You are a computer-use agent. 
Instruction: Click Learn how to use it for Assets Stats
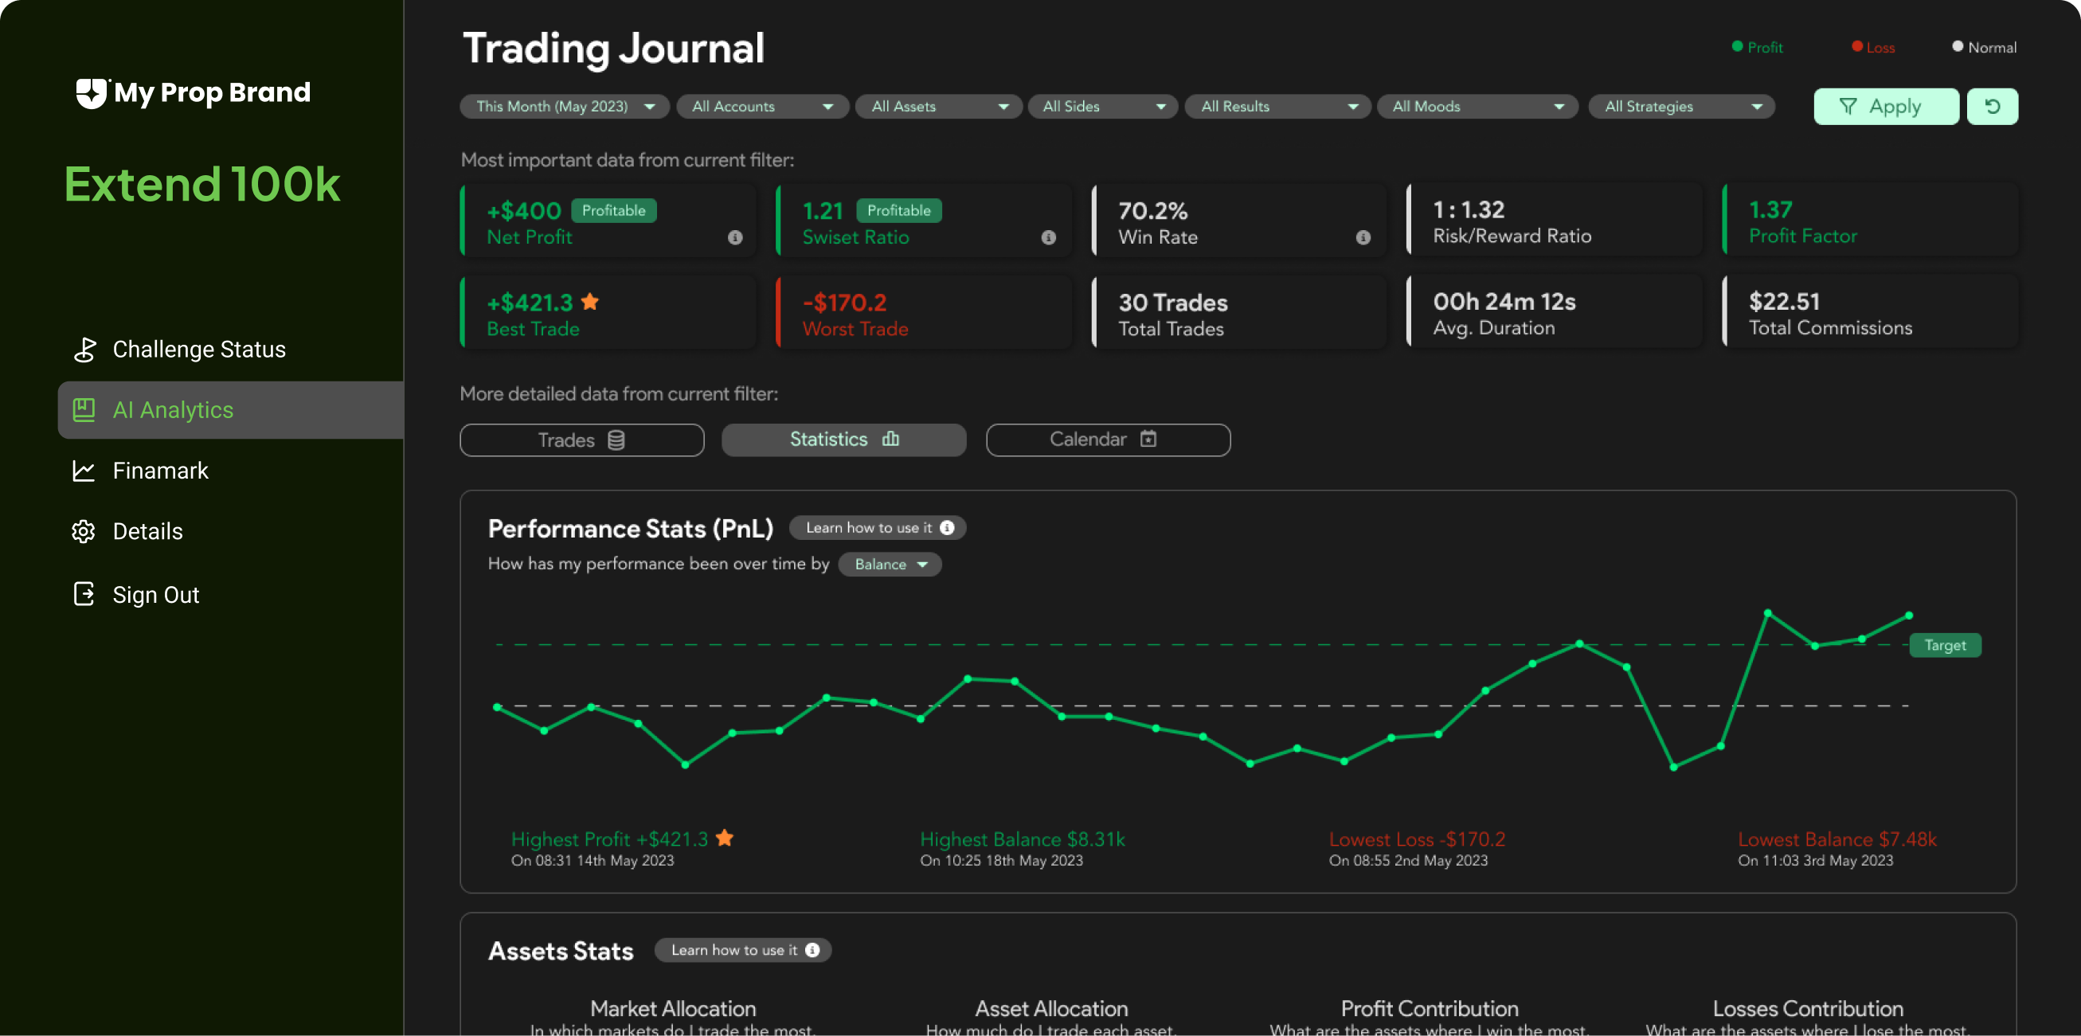[742, 949]
